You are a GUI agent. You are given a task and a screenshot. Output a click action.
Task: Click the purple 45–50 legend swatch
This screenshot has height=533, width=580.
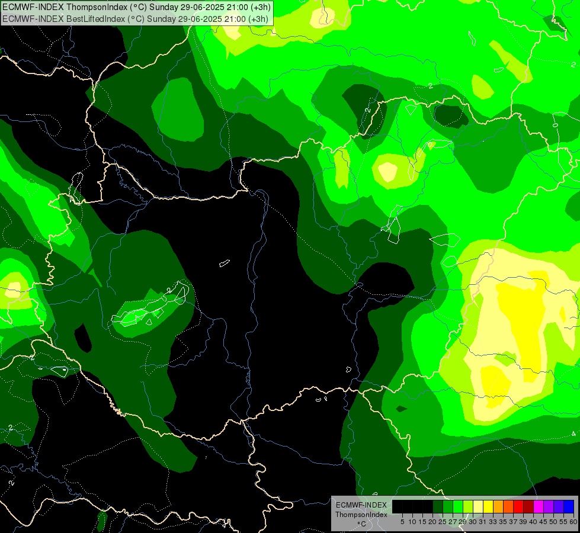point(549,506)
